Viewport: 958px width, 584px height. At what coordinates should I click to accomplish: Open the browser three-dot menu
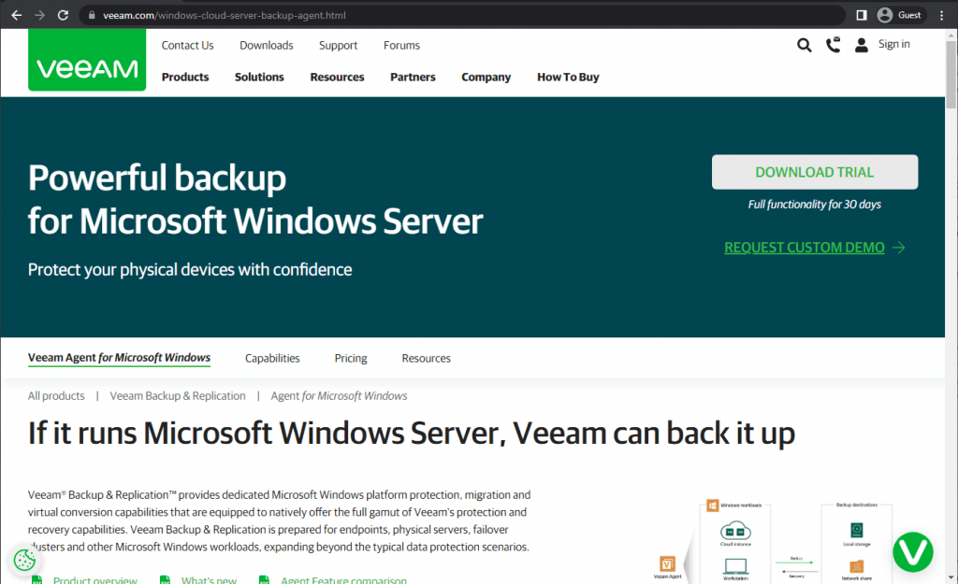(941, 15)
